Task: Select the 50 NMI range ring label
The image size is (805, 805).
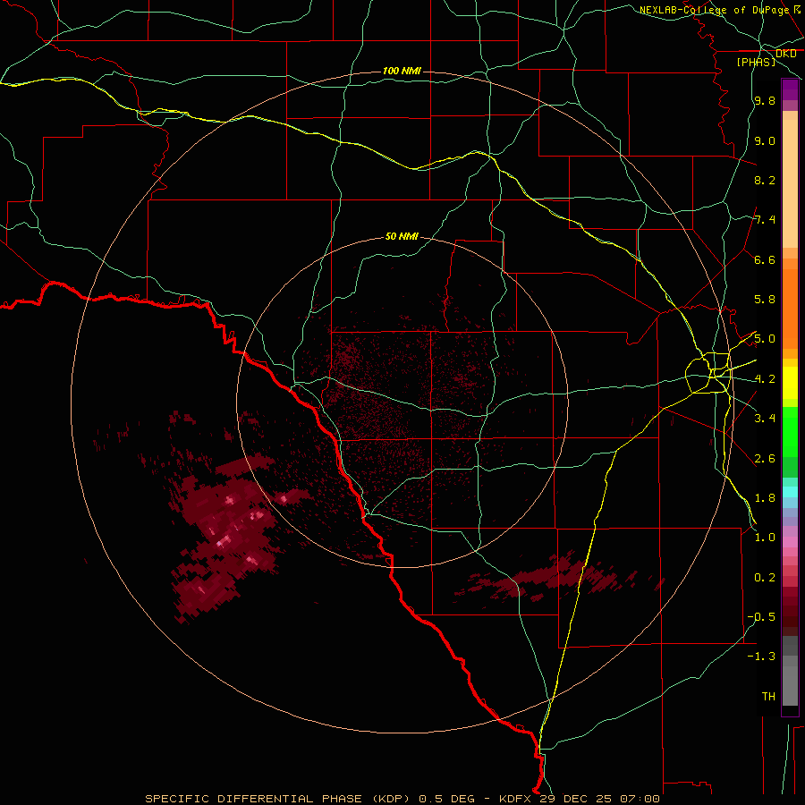Action: click(402, 236)
